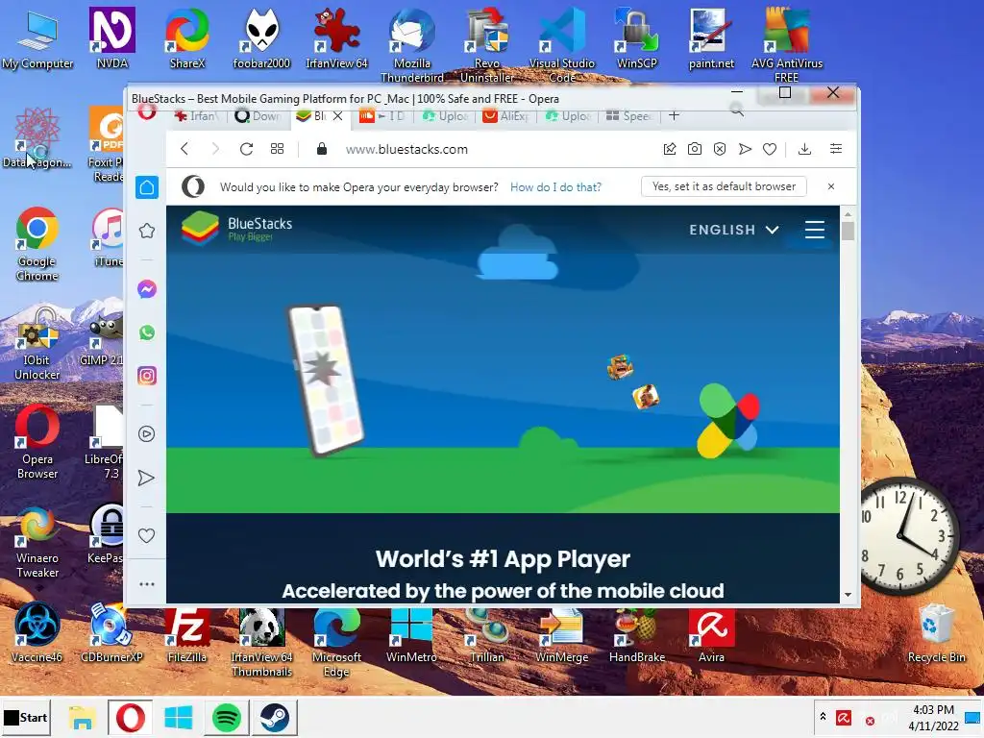Switch to the first Uplo... tab
This screenshot has height=738, width=984.
[445, 116]
